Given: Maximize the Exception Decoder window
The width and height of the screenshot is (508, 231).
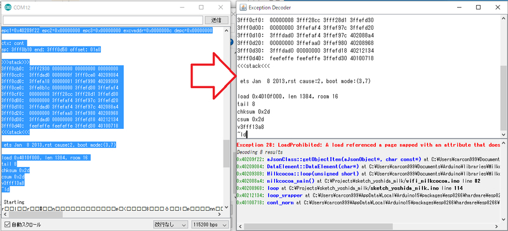Looking at the screenshot, I should click(478, 8).
